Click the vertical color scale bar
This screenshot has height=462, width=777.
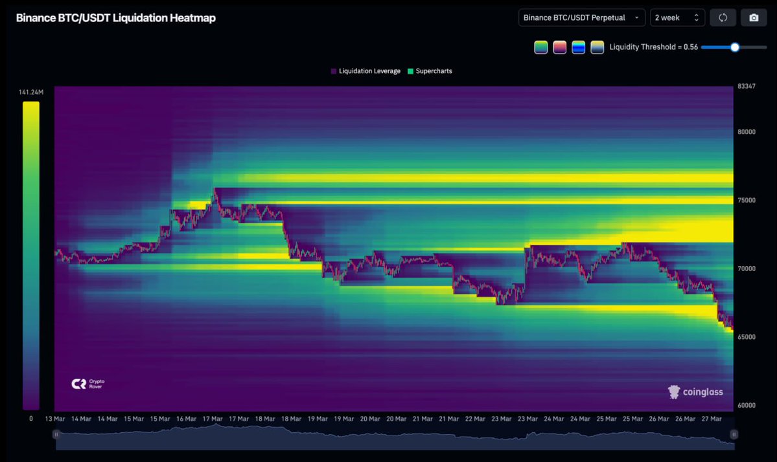[30, 256]
